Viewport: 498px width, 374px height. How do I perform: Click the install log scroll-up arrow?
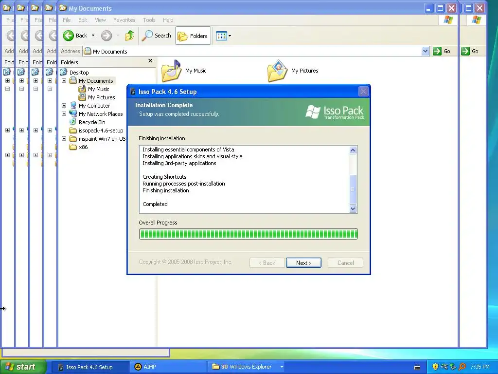point(353,150)
